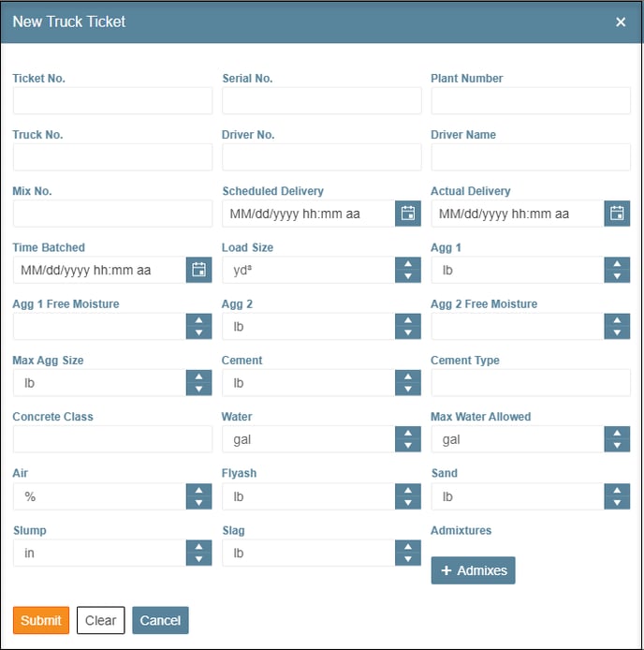This screenshot has height=650, width=644.
Task: Decrease the Agg 2 value
Action: (x=408, y=332)
